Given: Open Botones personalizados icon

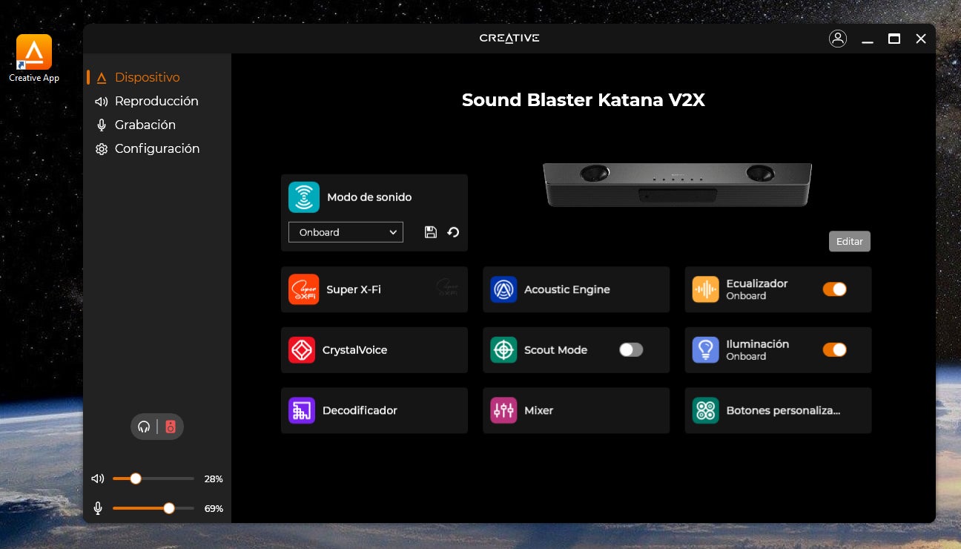Looking at the screenshot, I should click(705, 410).
